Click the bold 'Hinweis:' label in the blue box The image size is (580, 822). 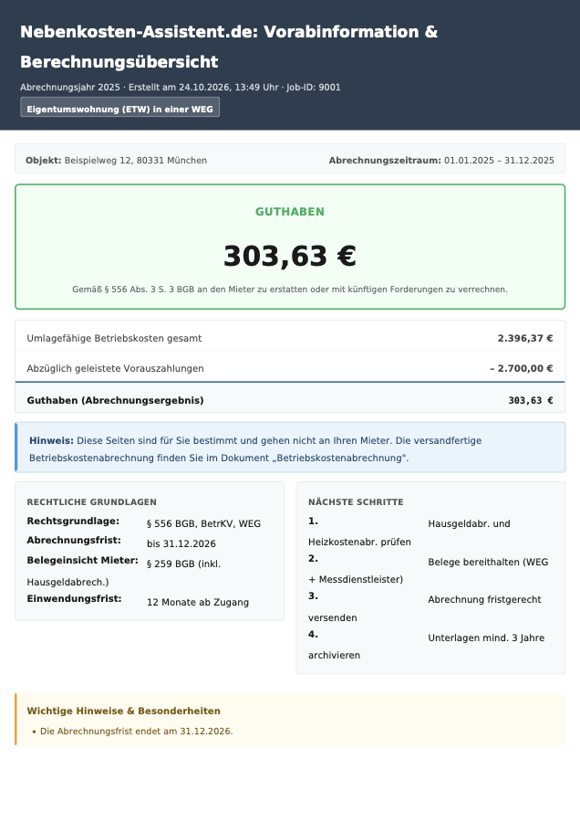pos(51,441)
